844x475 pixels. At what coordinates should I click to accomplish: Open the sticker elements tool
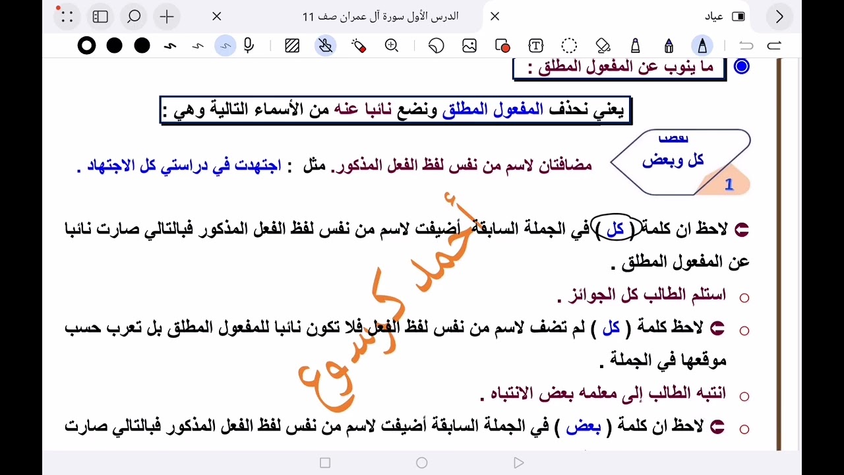click(x=436, y=46)
